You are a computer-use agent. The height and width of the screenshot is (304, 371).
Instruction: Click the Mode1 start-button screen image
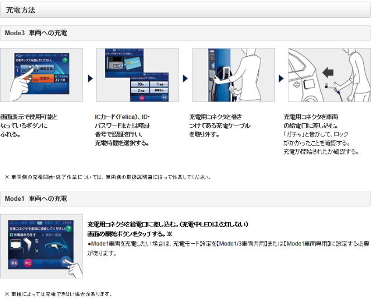[42, 245]
